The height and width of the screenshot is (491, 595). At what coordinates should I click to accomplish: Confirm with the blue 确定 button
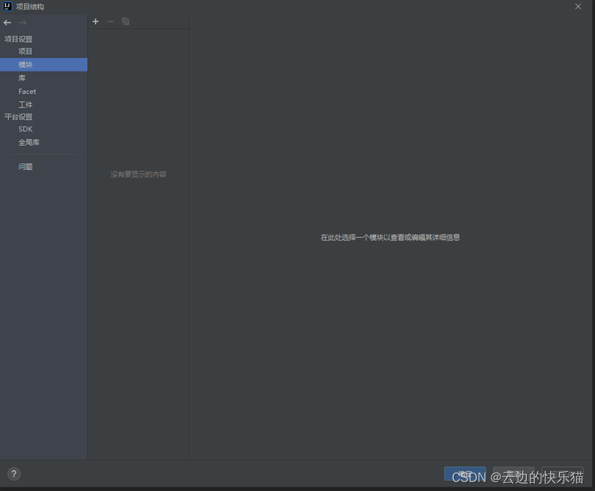465,474
